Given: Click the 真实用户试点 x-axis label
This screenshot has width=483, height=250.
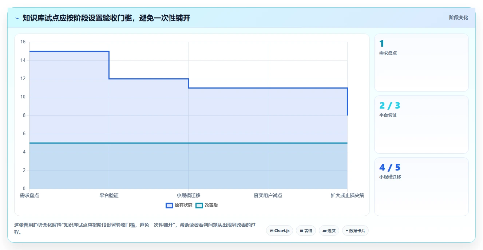Looking at the screenshot, I should (x=268, y=195).
